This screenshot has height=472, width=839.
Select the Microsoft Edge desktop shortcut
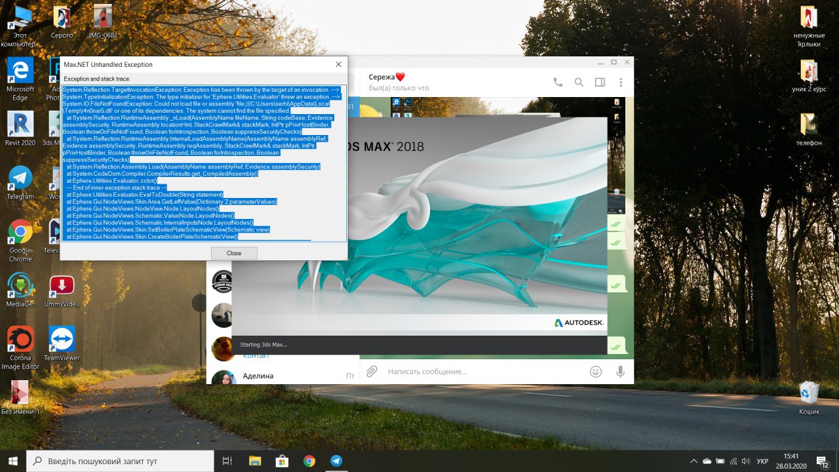point(20,79)
